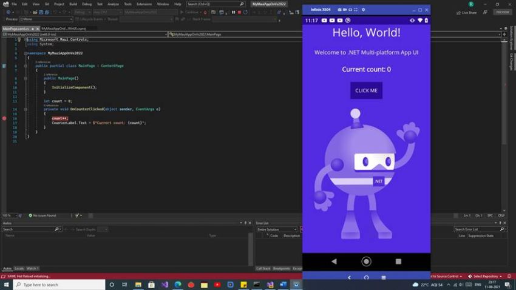Open Microsoft Edge from the taskbar
The width and height of the screenshot is (516, 290).
pos(178,285)
